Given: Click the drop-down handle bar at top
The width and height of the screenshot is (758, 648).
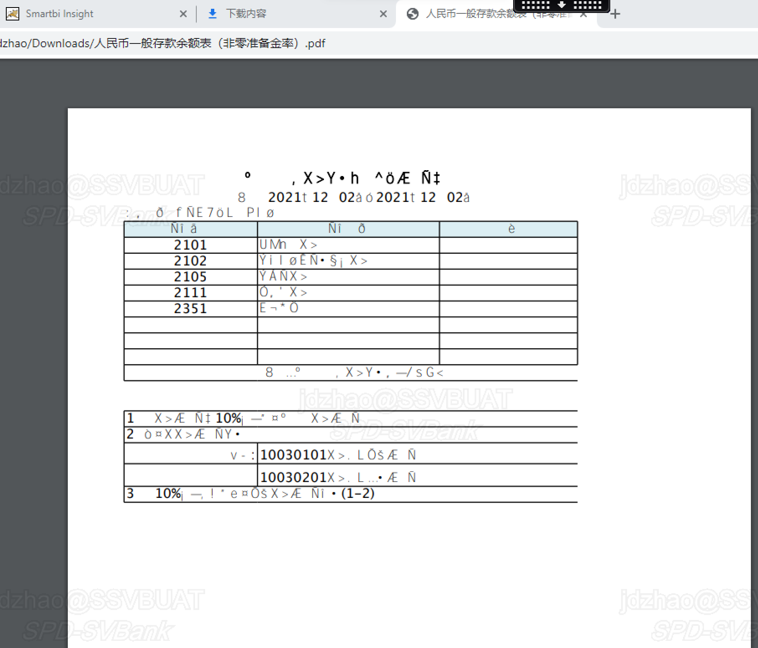Looking at the screenshot, I should click(x=562, y=5).
